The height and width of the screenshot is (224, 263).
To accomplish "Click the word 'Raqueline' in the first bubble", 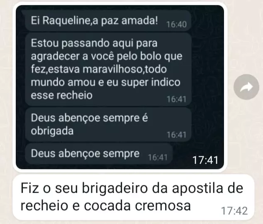I will point(66,21).
